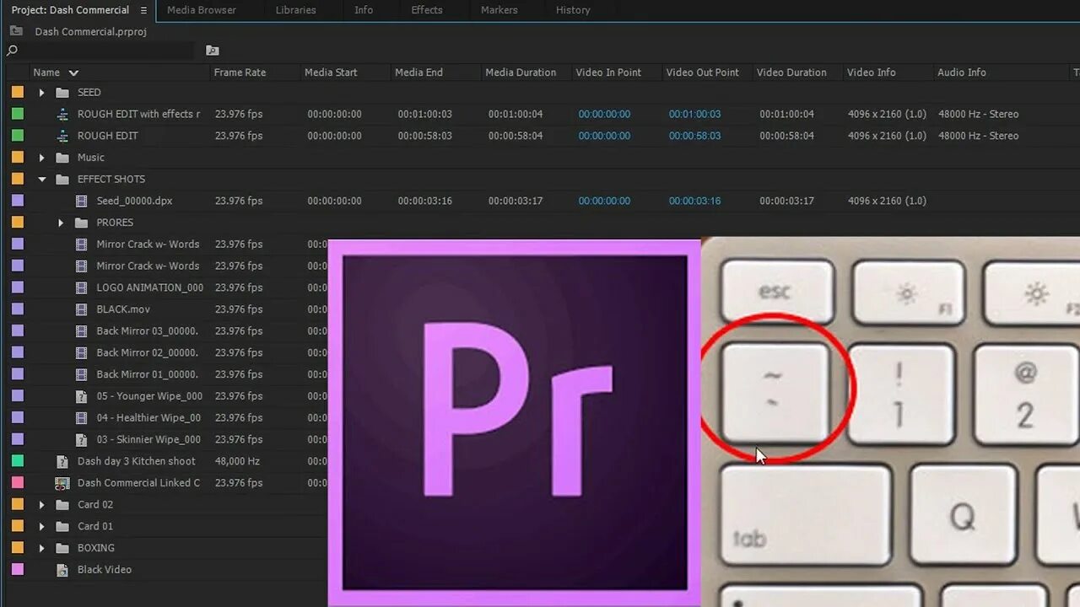The height and width of the screenshot is (607, 1080).
Task: Select the Music bin folder icon
Action: (x=62, y=158)
